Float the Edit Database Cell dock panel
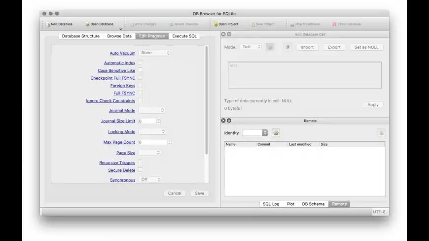Screen dimensions: 429x241 pyautogui.click(x=229, y=34)
